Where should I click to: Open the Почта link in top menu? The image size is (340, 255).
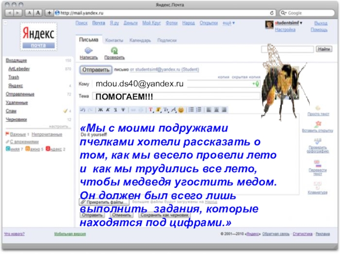pyautogui.click(x=99, y=23)
